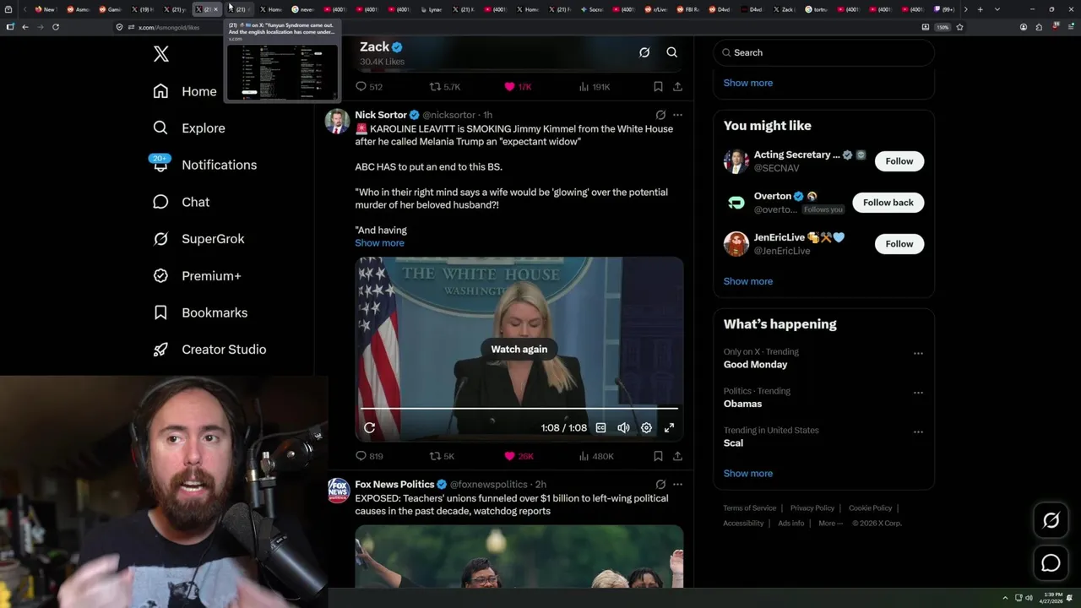Viewport: 1081px width, 608px height.
Task: Click Show more under You might like
Action: click(747, 281)
